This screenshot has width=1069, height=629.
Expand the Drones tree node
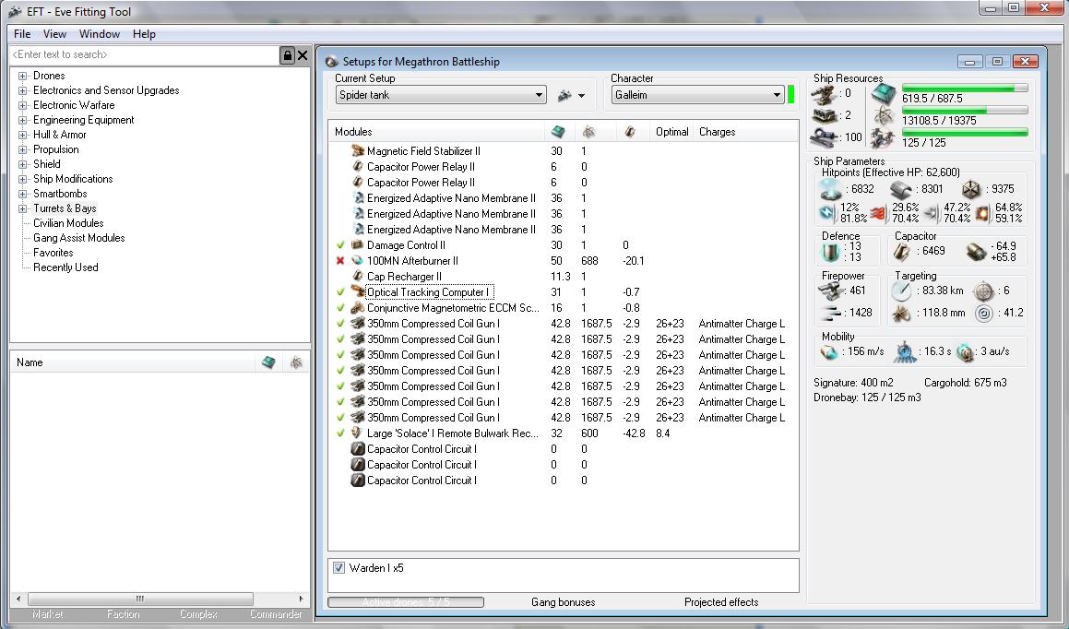[x=22, y=76]
